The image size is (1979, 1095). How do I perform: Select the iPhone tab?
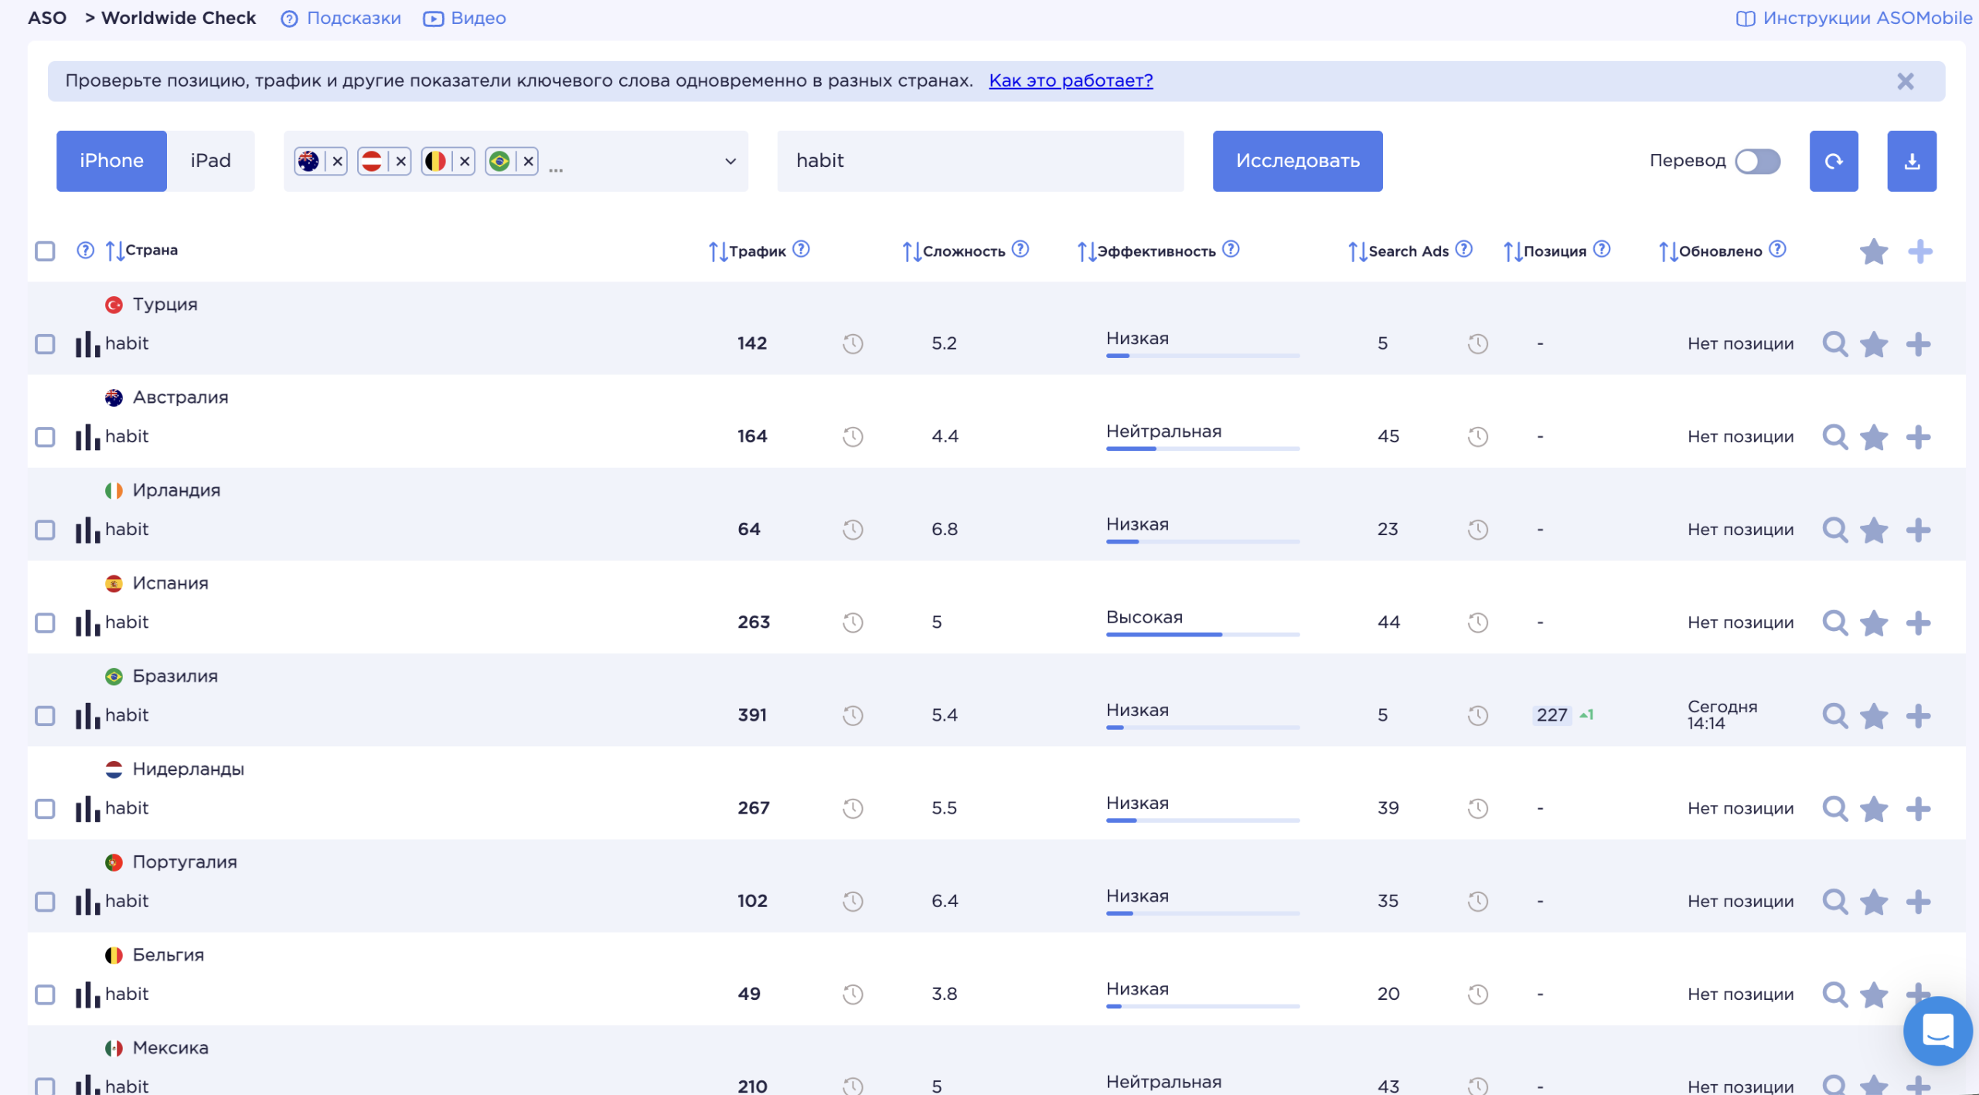tap(111, 161)
